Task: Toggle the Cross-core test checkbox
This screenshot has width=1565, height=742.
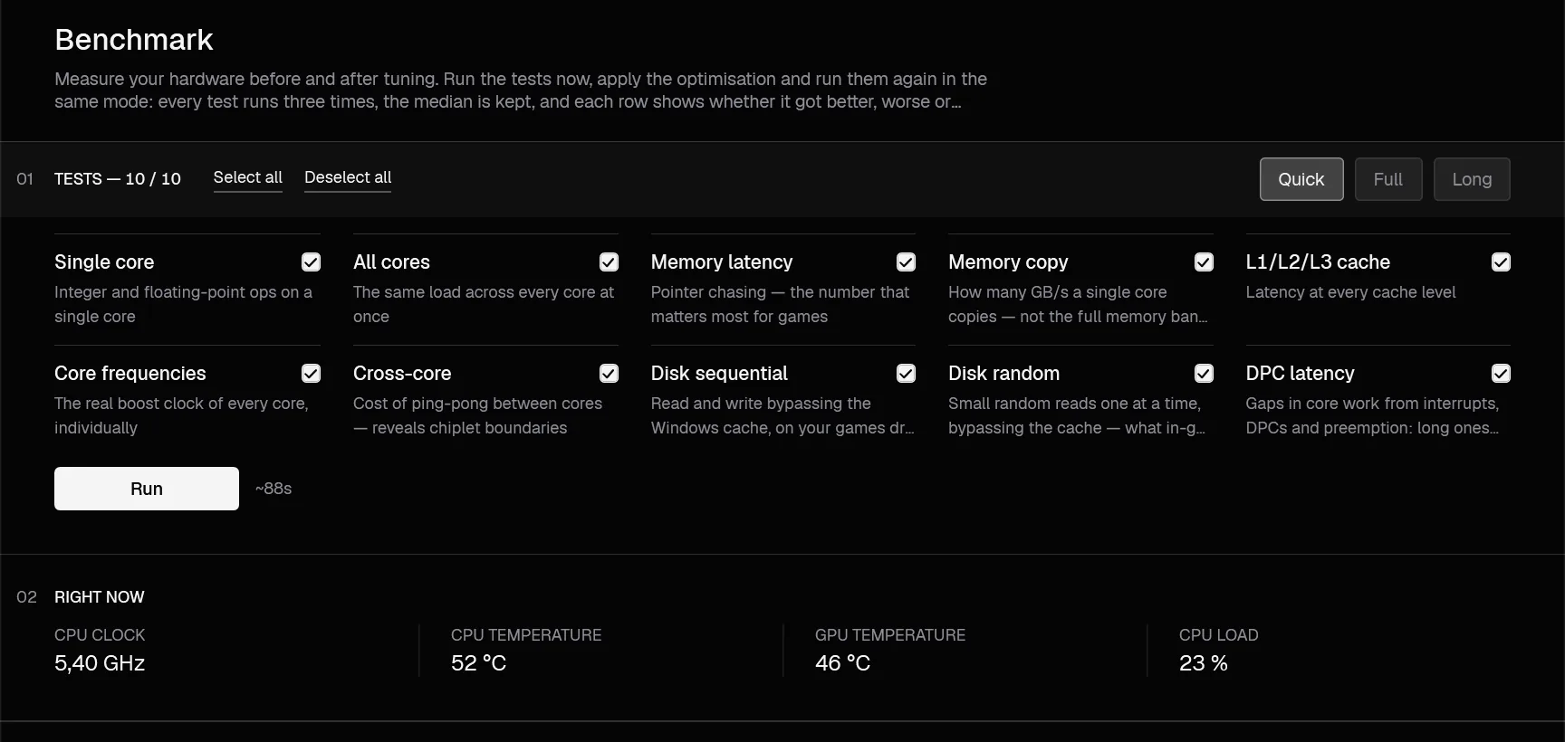Action: [609, 374]
